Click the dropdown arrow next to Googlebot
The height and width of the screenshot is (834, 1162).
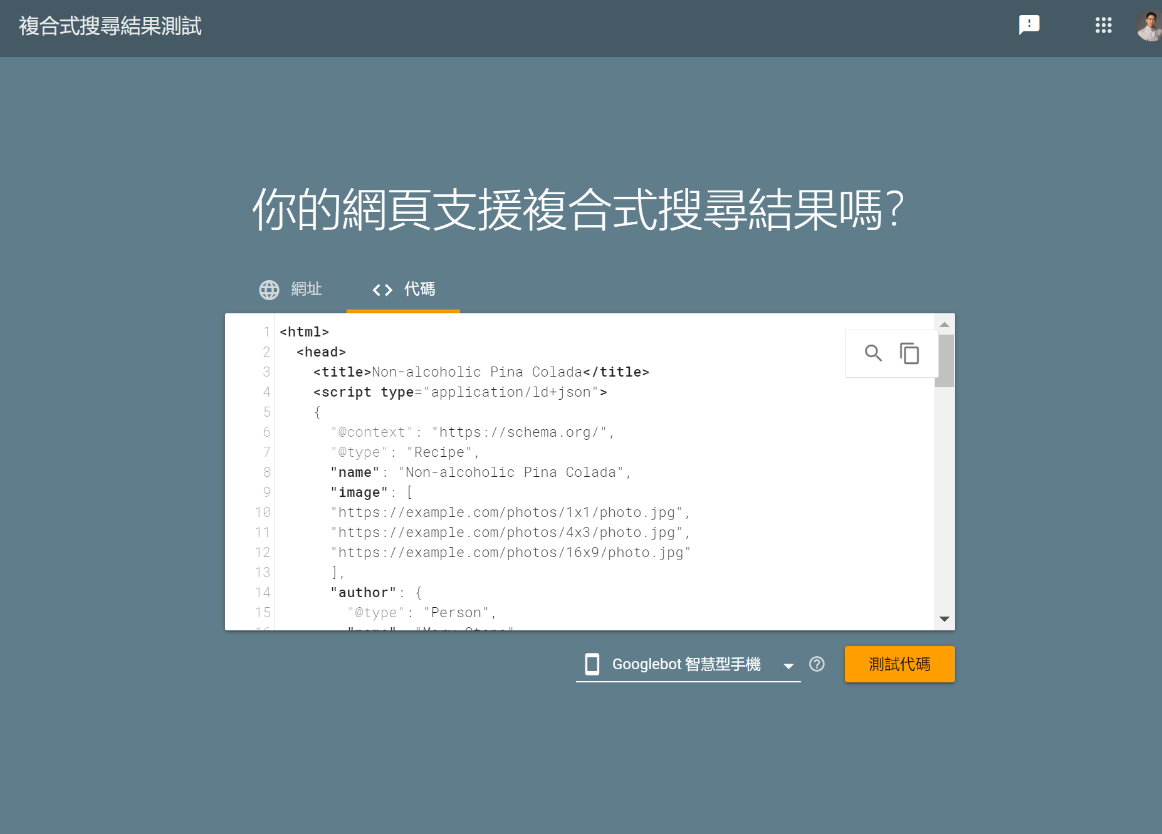[788, 665]
